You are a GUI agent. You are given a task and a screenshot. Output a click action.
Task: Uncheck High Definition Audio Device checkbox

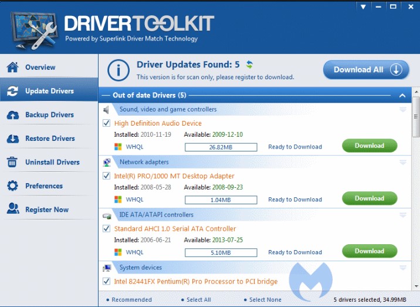(106, 123)
